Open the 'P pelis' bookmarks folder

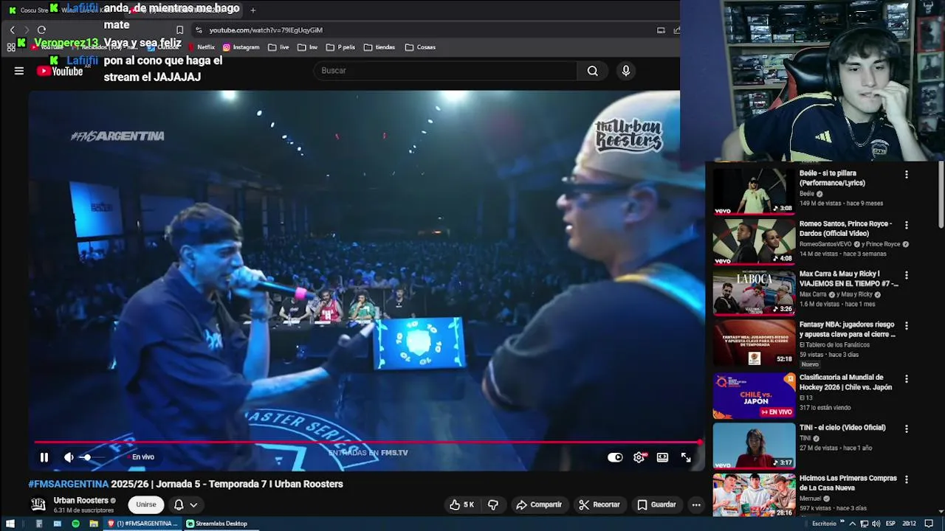[x=340, y=47]
